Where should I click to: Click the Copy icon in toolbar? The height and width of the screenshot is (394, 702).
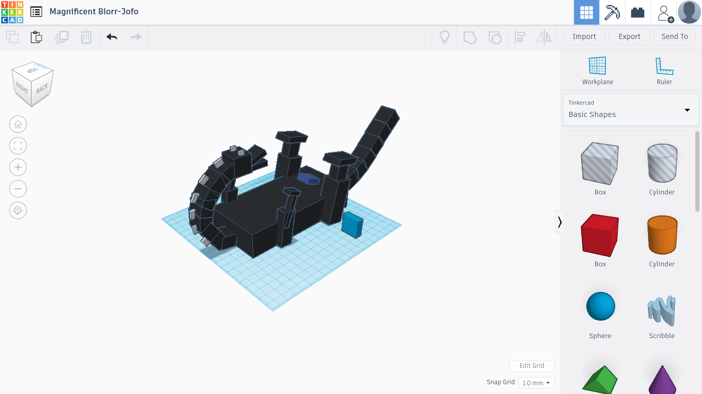pyautogui.click(x=12, y=37)
